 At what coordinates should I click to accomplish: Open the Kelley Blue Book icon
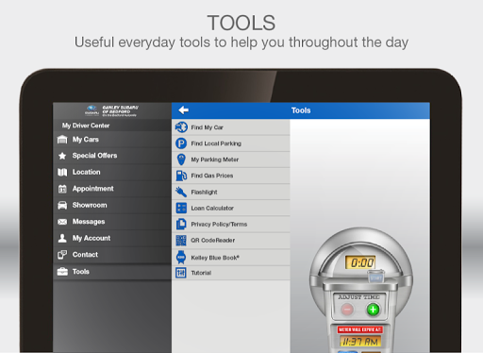181,258
